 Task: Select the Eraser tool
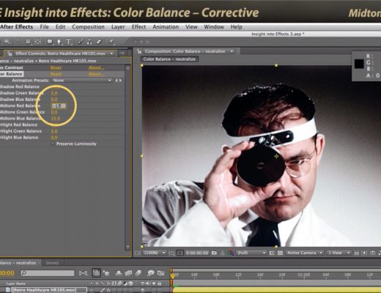pyautogui.click(x=99, y=42)
